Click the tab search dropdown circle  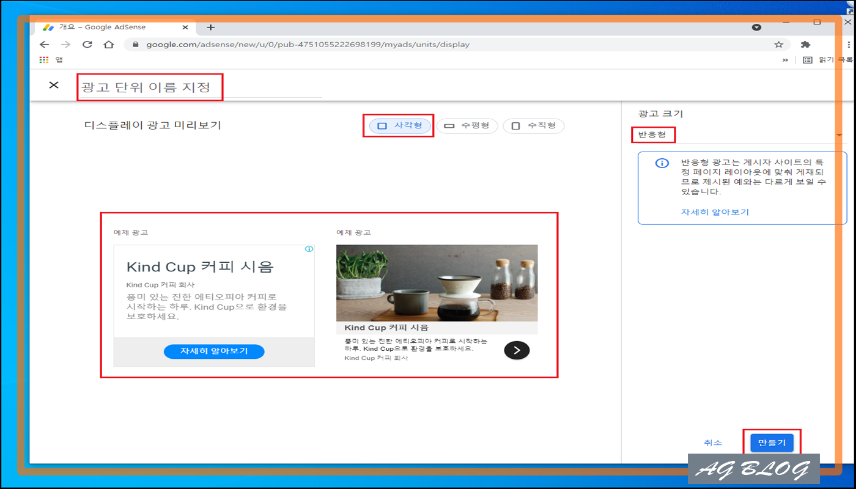pyautogui.click(x=756, y=28)
